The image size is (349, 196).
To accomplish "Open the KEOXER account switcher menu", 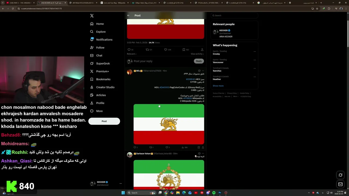I will [106, 183].
